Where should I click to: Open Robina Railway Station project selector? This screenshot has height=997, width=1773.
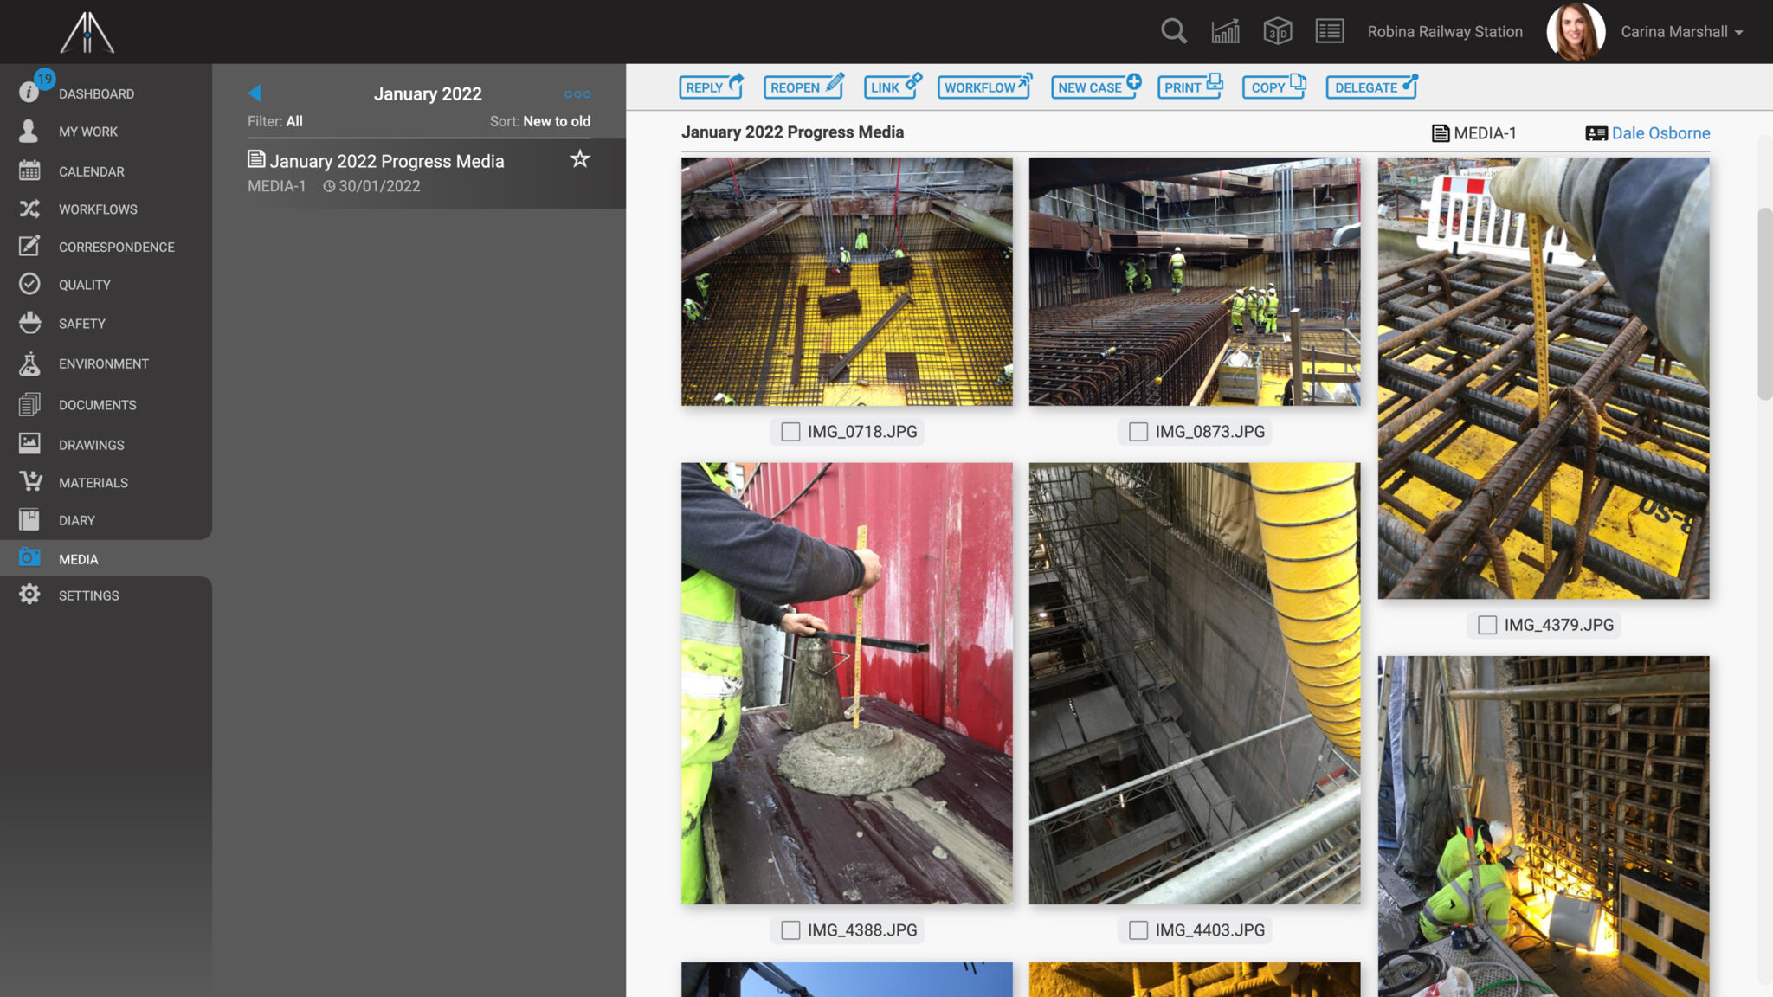[x=1445, y=31]
